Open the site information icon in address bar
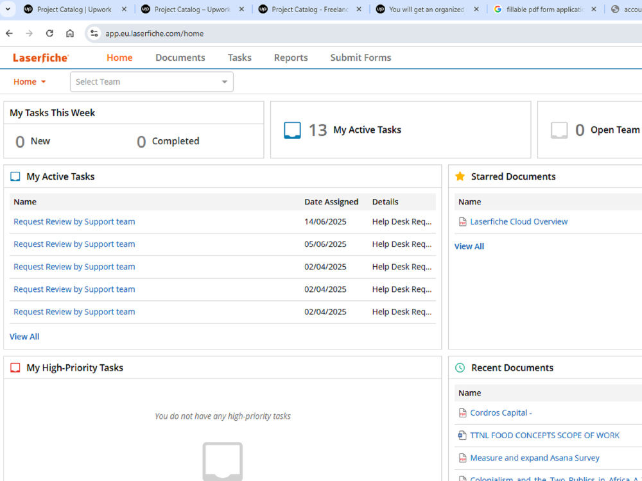642x481 pixels. [94, 33]
